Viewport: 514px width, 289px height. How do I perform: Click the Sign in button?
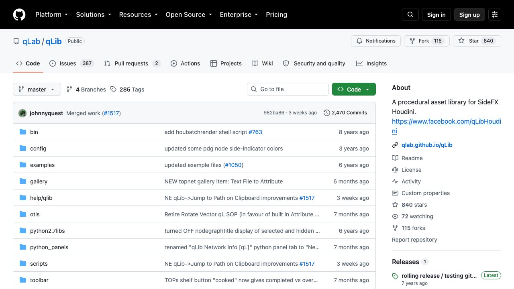coord(436,14)
